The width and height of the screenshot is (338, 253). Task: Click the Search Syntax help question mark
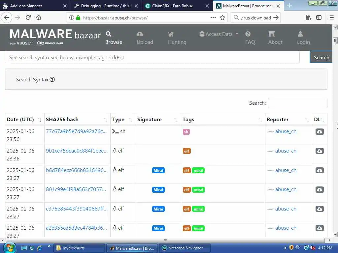click(x=52, y=79)
